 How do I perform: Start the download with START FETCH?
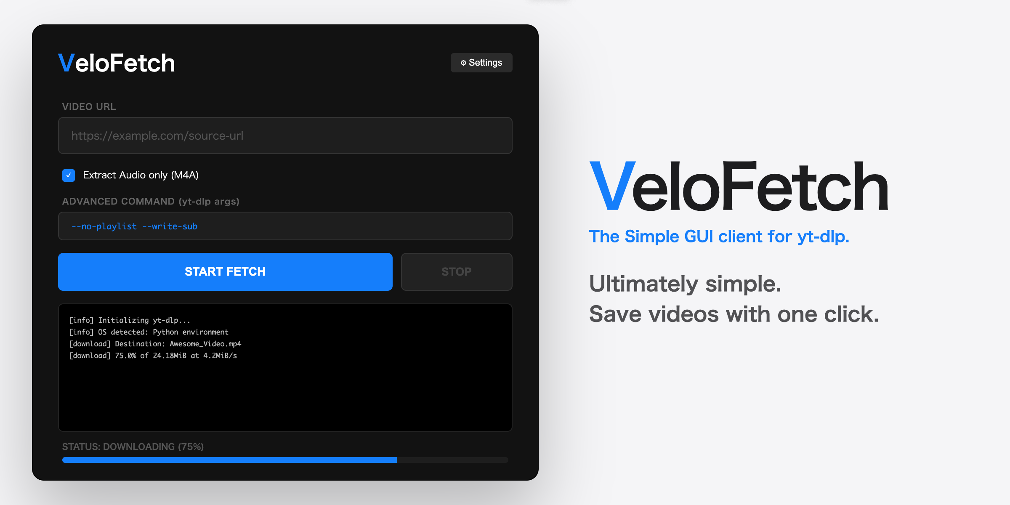tap(225, 272)
